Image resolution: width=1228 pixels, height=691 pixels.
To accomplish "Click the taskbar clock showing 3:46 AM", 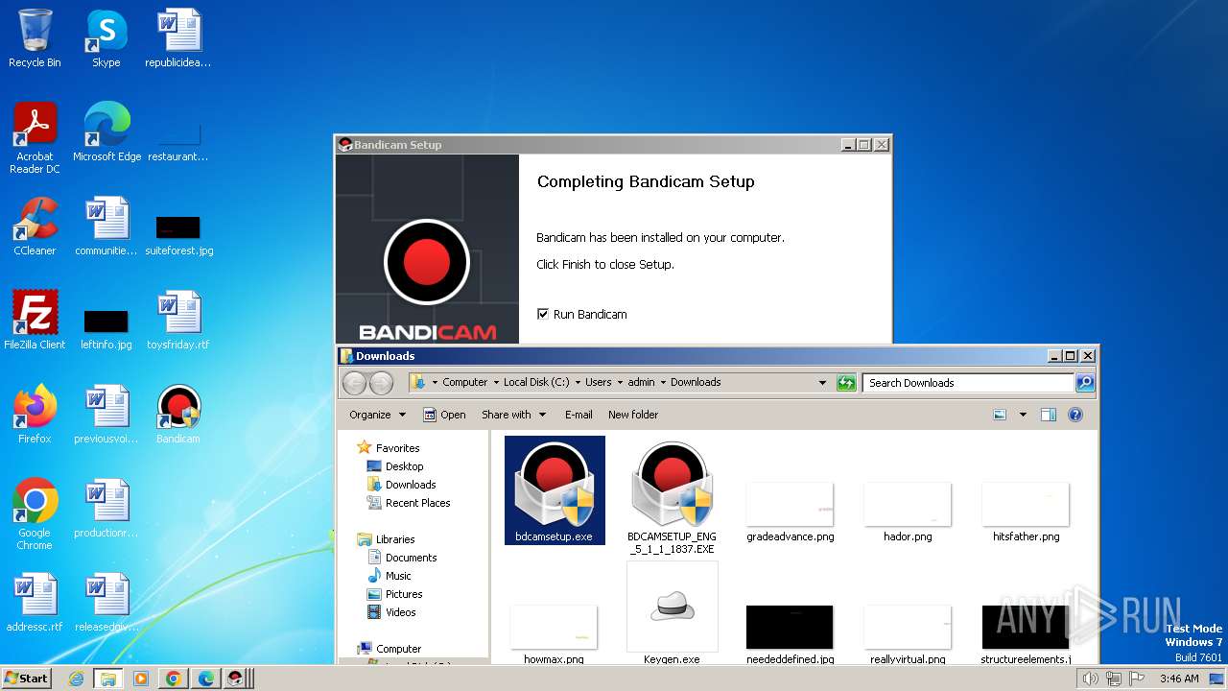I will [x=1179, y=679].
